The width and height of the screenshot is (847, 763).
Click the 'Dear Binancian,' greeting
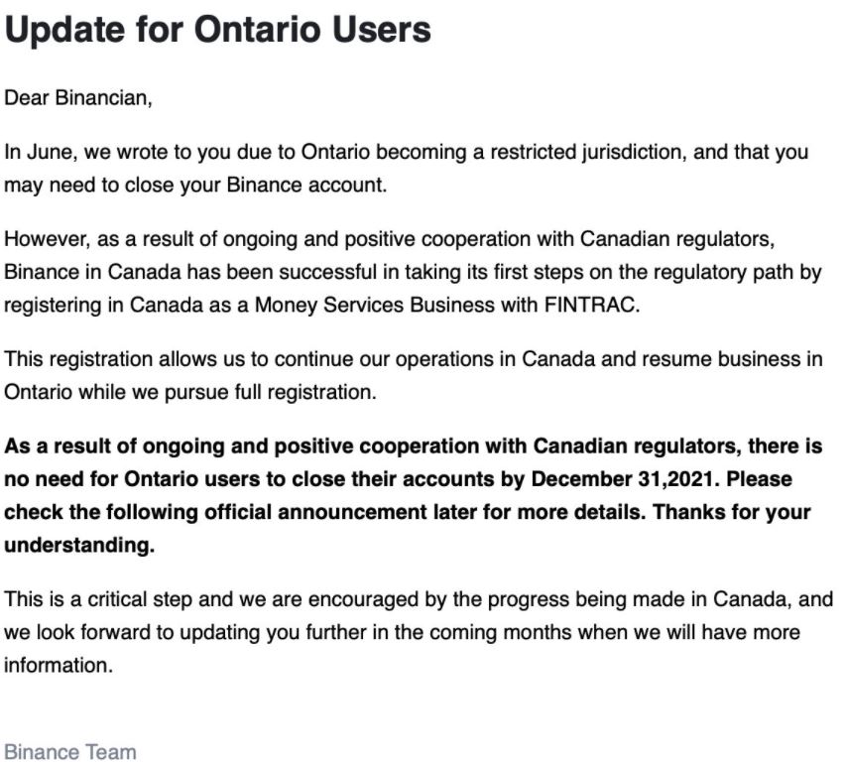(78, 98)
